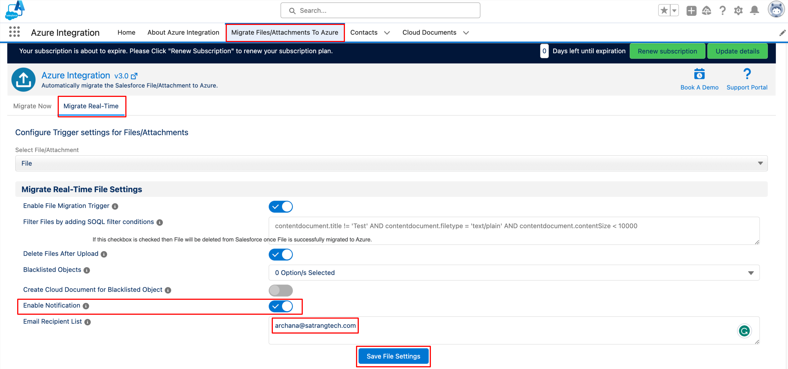Open the App Launcher grid icon
The height and width of the screenshot is (369, 788).
pyautogui.click(x=14, y=32)
